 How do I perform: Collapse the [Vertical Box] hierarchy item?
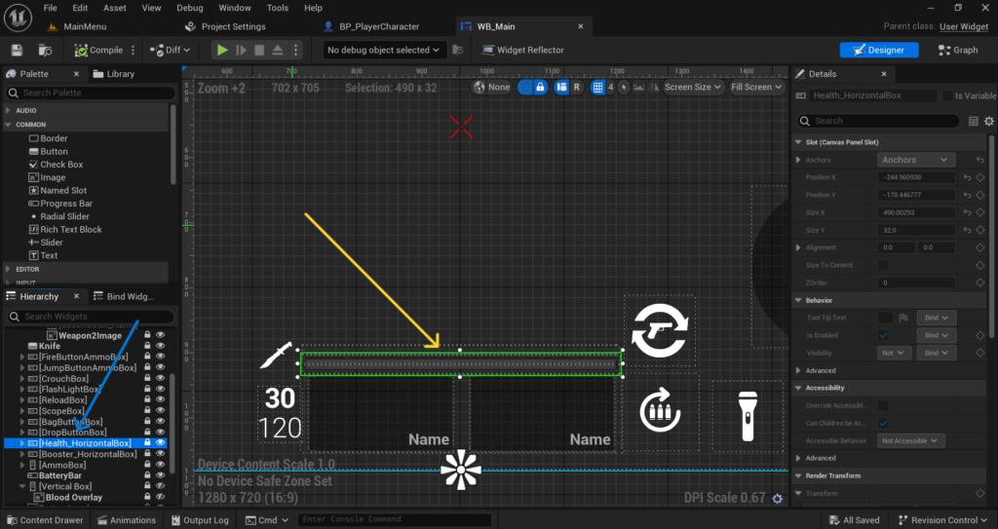(x=23, y=486)
